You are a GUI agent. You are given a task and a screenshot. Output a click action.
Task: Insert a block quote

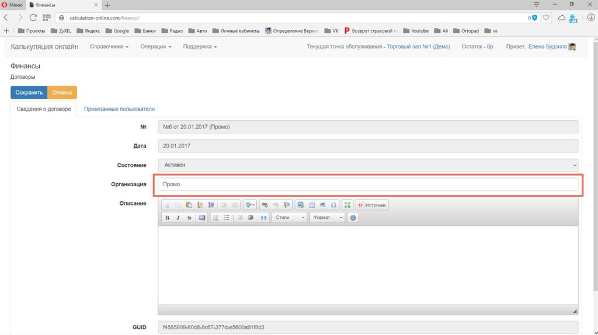(x=263, y=218)
